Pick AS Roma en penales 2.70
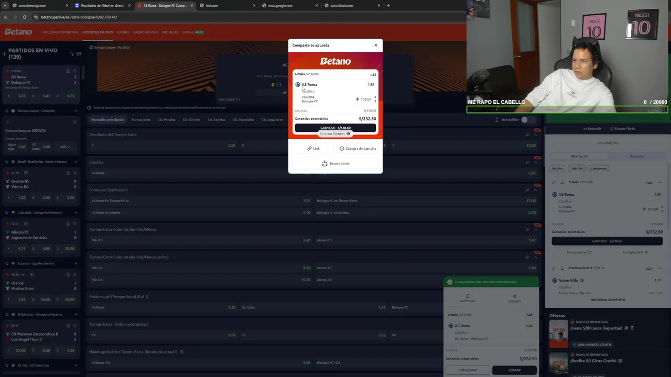The width and height of the screenshot is (671, 377). click(201, 213)
